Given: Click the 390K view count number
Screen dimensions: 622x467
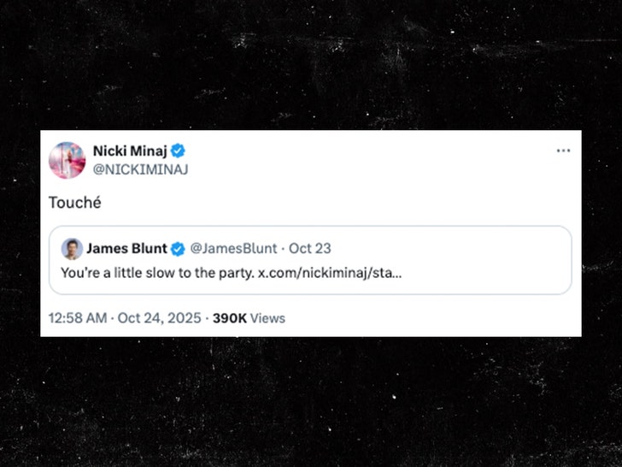Looking at the screenshot, I should [x=230, y=318].
